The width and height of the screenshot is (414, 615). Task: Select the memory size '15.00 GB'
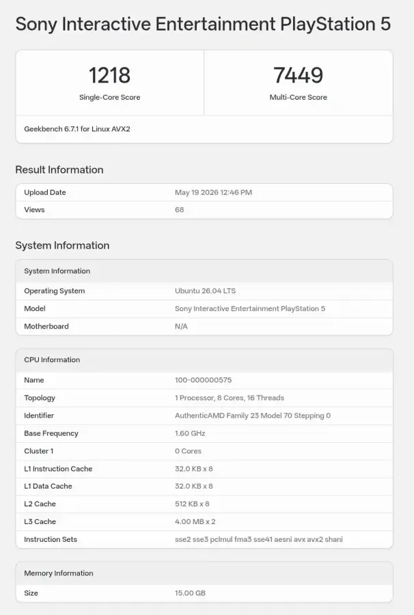pos(190,593)
